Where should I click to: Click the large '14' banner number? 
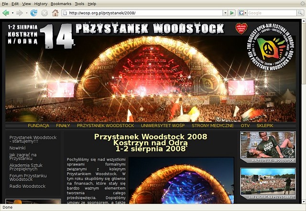(x=57, y=36)
